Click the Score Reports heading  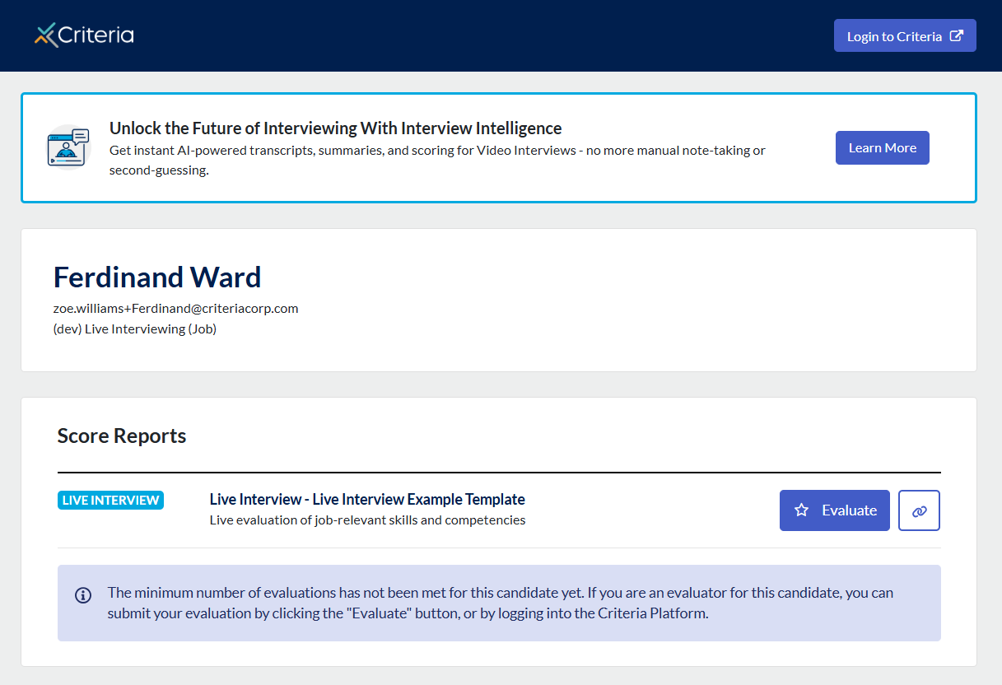(122, 436)
